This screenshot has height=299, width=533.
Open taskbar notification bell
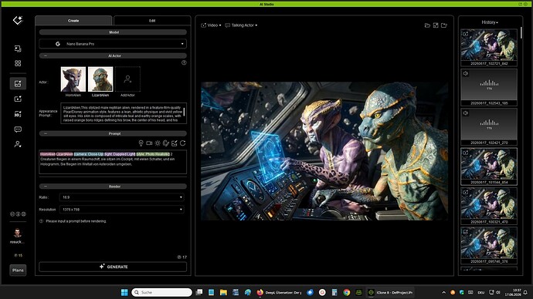[525, 293]
